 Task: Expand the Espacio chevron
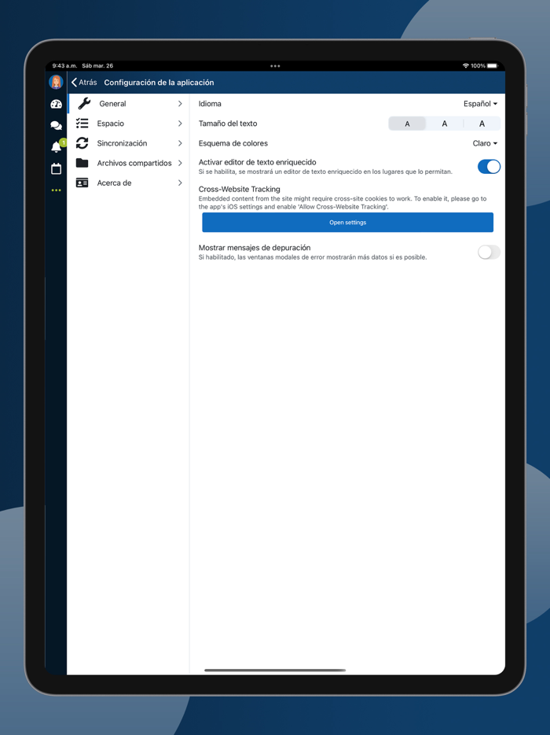(180, 124)
